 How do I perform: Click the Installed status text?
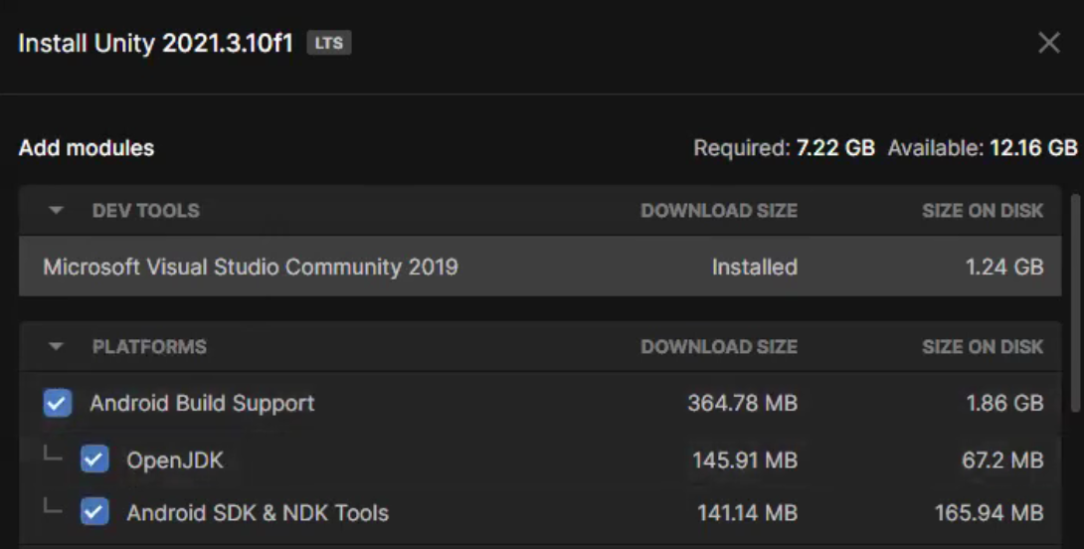coord(754,267)
